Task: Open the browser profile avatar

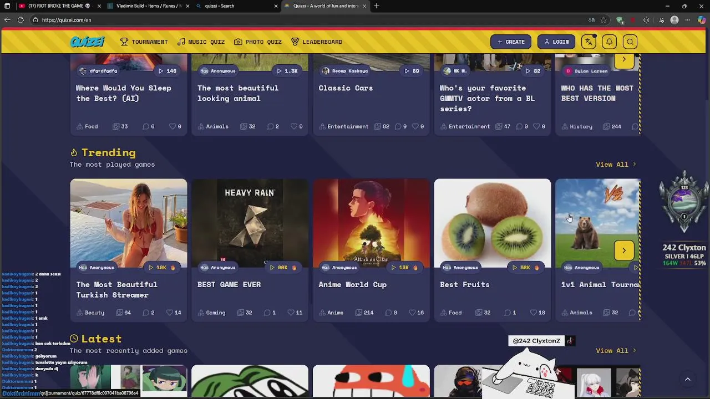Action: (674, 20)
